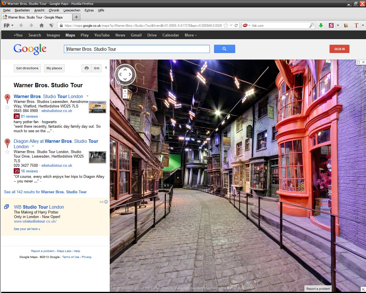Zoom out with the minus button
The width and height of the screenshot is (366, 293).
click(125, 96)
